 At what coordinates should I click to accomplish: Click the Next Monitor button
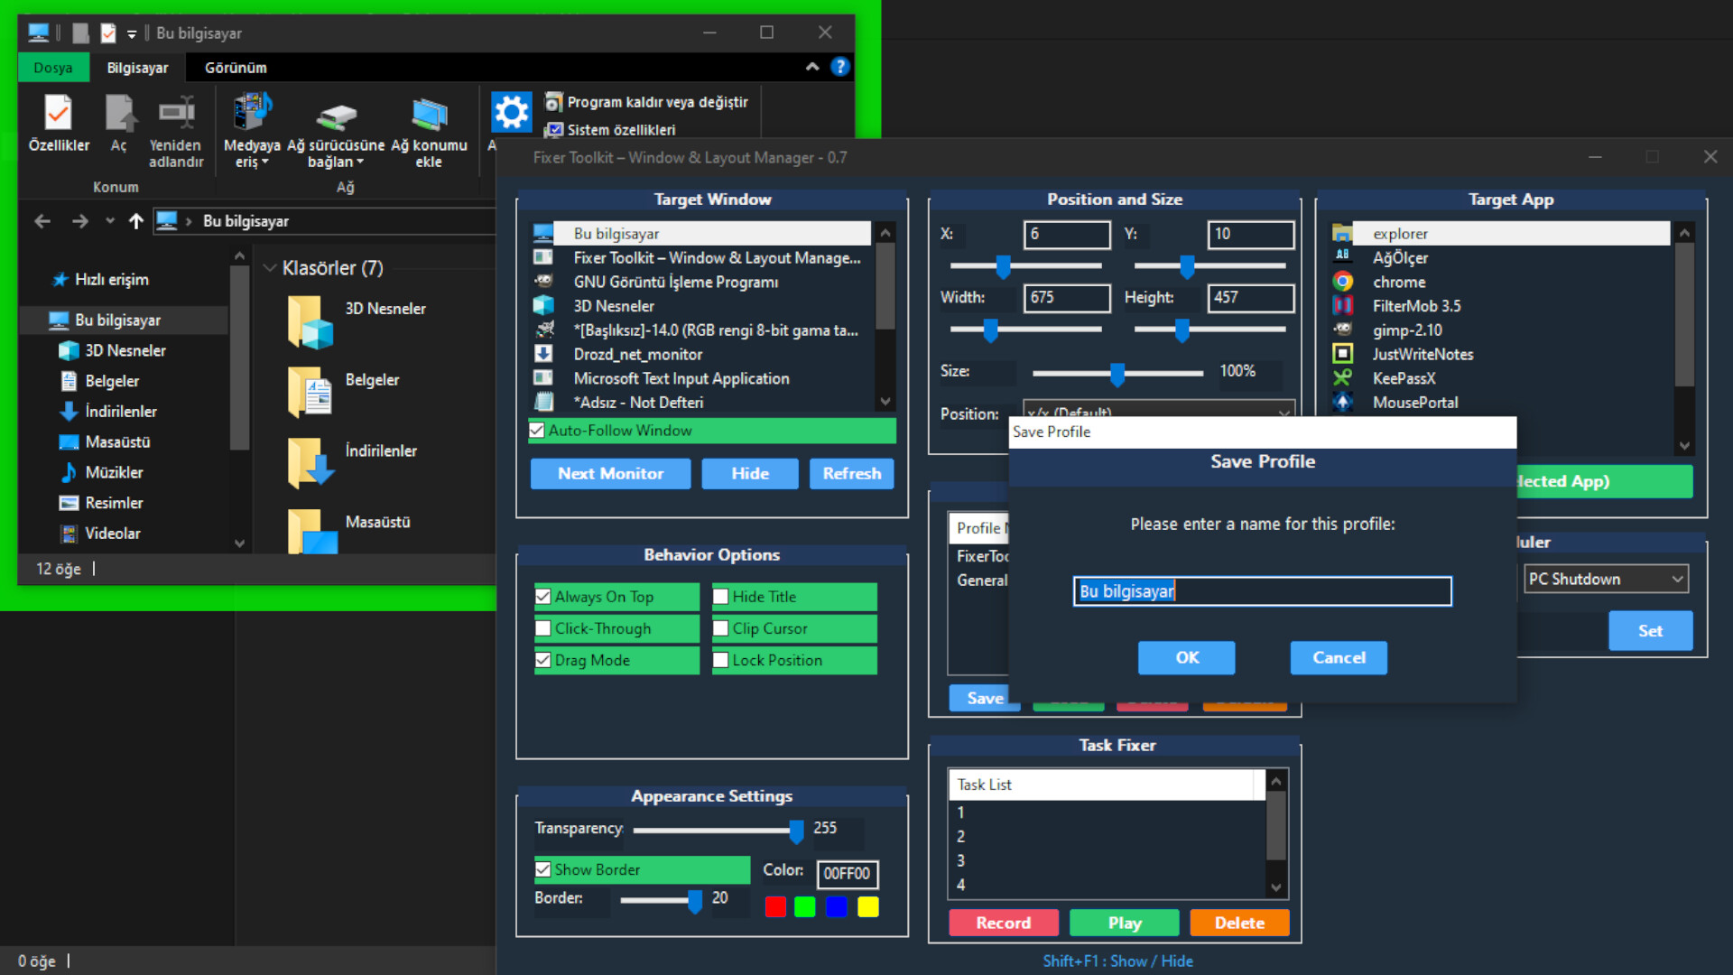click(610, 473)
